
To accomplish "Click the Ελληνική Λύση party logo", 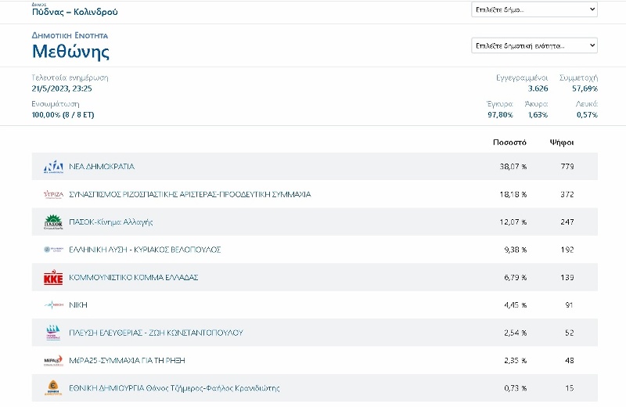I will [x=53, y=250].
